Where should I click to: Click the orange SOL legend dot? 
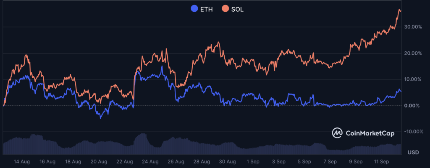[x=225, y=9]
